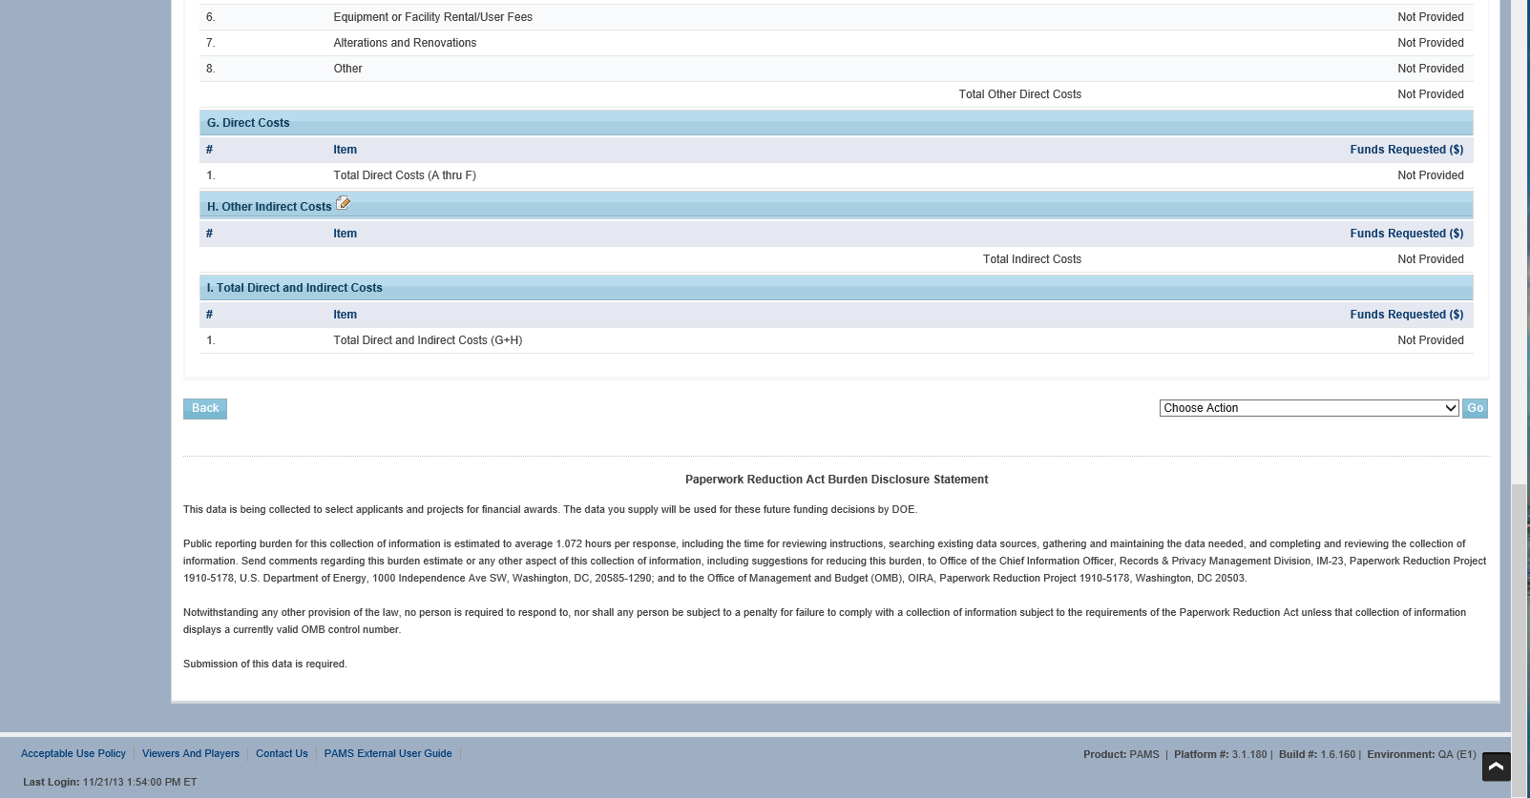Click 'Item' column header under I. Total Direct and Indirect Costs
1530x798 pixels.
[x=345, y=315]
